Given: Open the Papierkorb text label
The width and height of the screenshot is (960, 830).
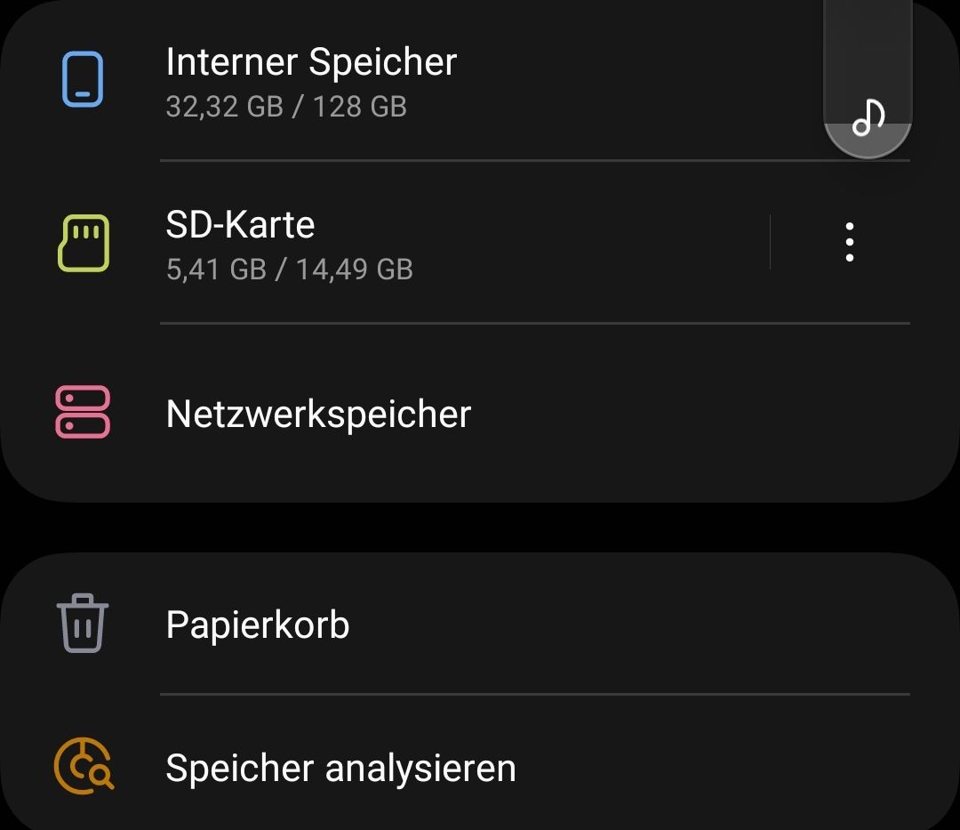Looking at the screenshot, I should (258, 625).
